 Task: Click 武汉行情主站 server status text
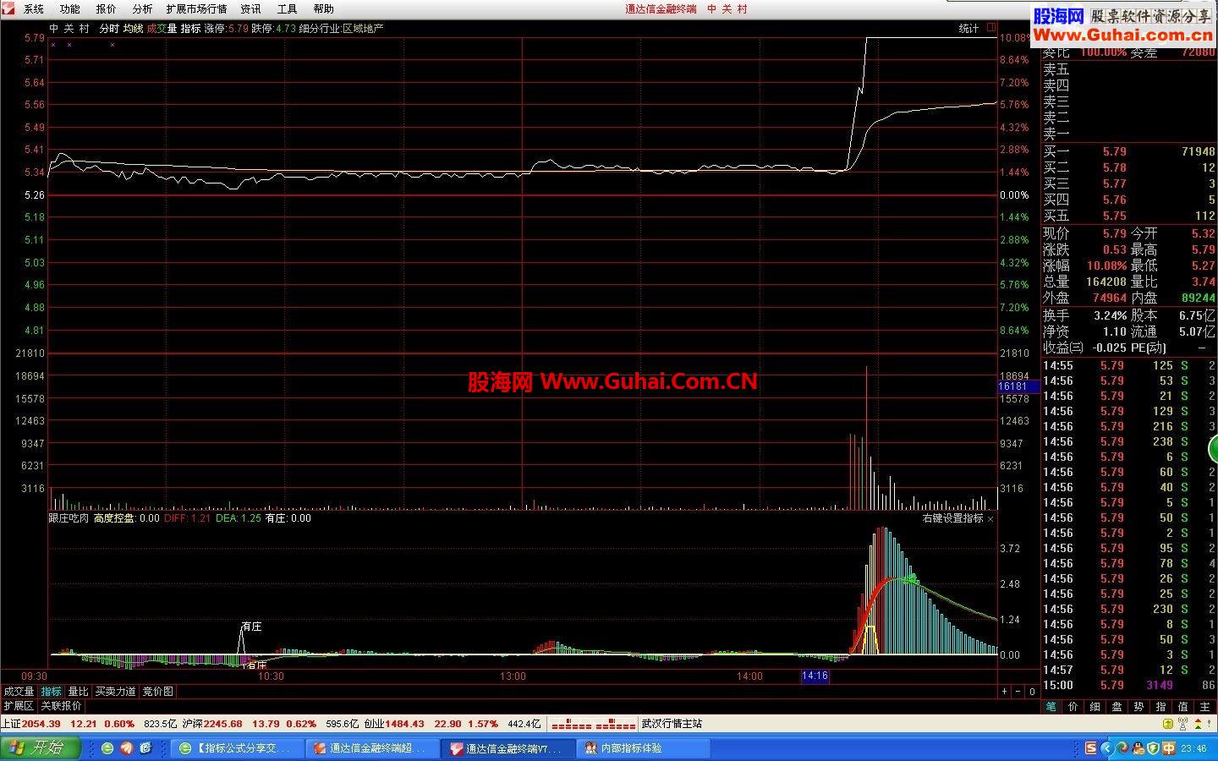(672, 724)
